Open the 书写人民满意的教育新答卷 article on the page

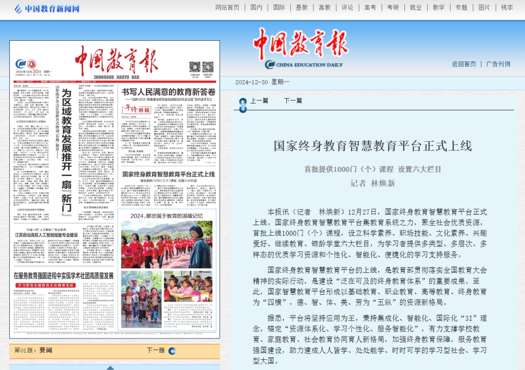[x=168, y=92]
